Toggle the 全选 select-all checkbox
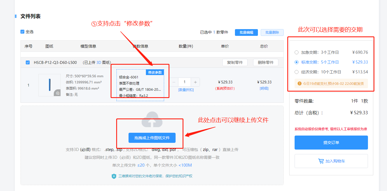Screen dimensions: 387x191 coord(22,32)
